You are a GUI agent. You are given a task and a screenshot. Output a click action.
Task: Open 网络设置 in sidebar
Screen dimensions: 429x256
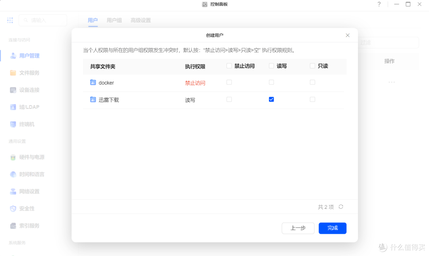click(x=29, y=191)
